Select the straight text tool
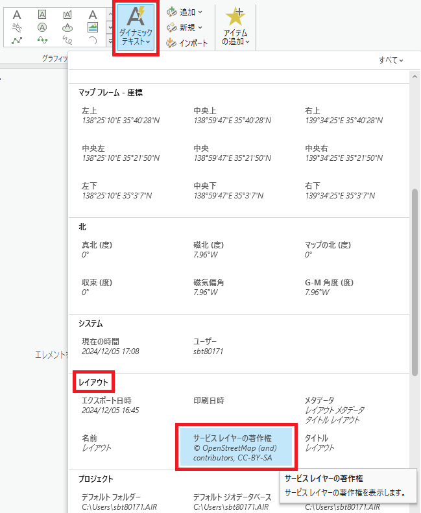 [17, 15]
